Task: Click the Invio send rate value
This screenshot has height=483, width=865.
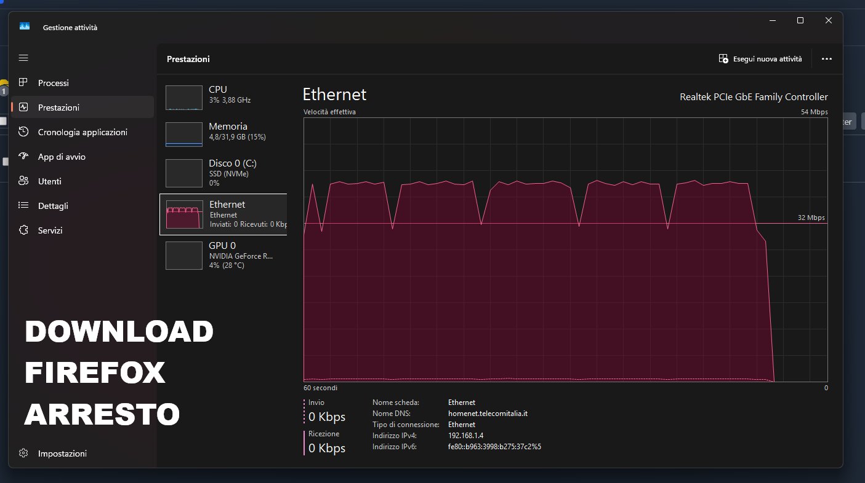Action: click(x=326, y=417)
